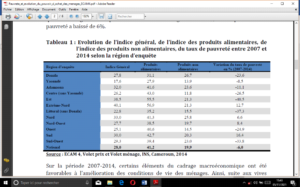Click the Extrême-Nord row label
Screen dimensions: 300x187
click(58, 105)
